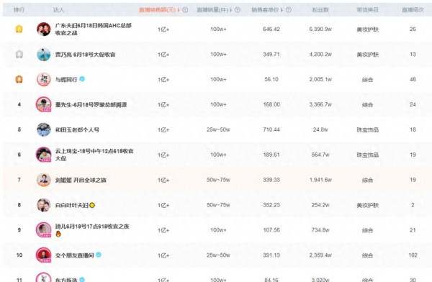The image size is (432, 282).
Task: Click 美妆护肤 category in 贾乃亮 row
Action: point(367,55)
